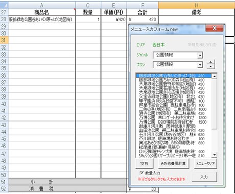The width and height of the screenshot is (235, 194).
Task: Select list item 武庫川河川敷 阪神武庫川駅
Action: [174, 126]
